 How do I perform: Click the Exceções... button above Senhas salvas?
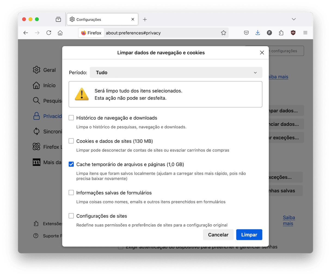tap(286, 177)
